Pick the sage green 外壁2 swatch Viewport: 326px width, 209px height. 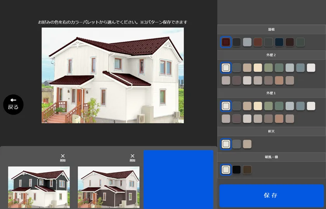click(x=269, y=68)
